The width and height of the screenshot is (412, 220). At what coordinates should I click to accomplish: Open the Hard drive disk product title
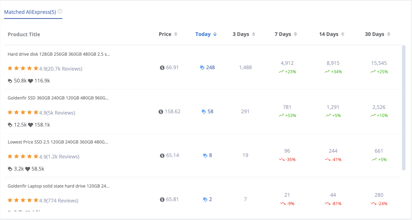click(x=59, y=54)
